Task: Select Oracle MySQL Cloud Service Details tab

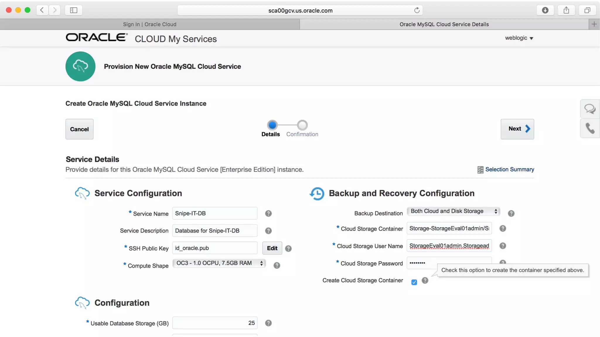Action: tap(444, 24)
